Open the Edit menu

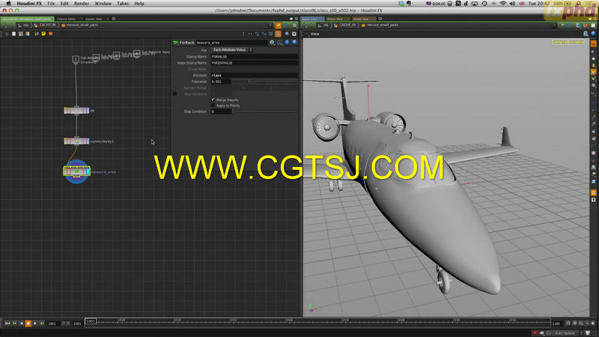click(64, 4)
